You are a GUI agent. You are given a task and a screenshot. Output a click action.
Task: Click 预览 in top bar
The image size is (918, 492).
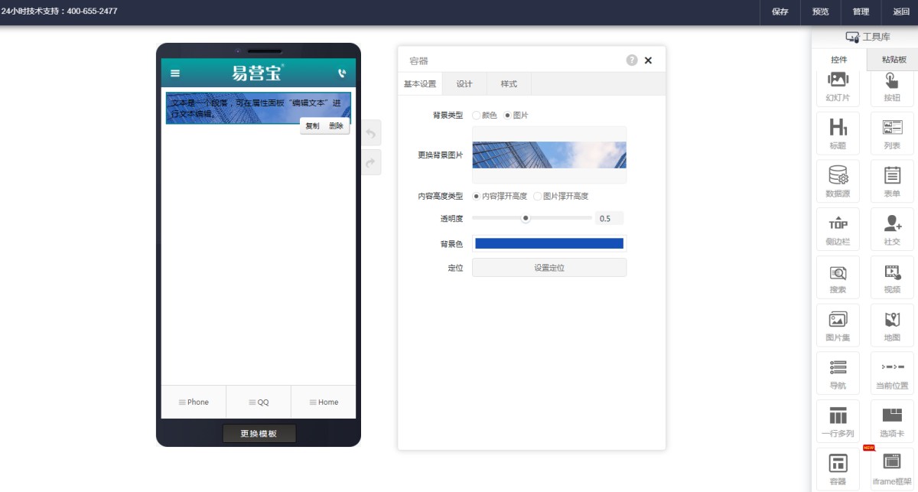(820, 11)
